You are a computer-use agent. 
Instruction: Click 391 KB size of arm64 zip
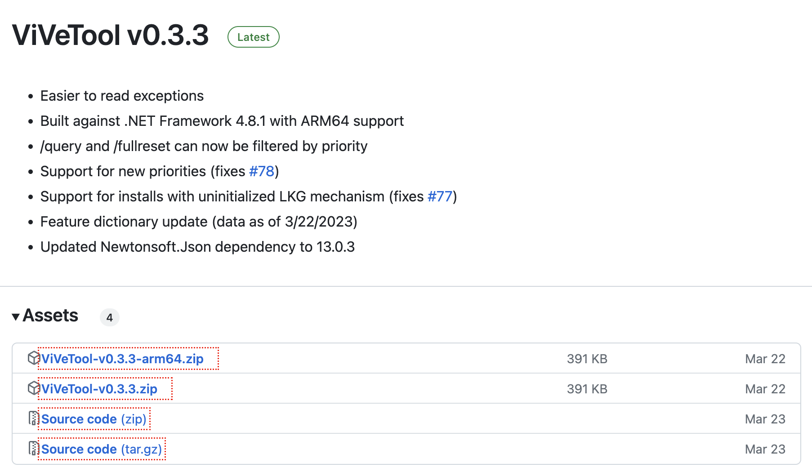587,359
